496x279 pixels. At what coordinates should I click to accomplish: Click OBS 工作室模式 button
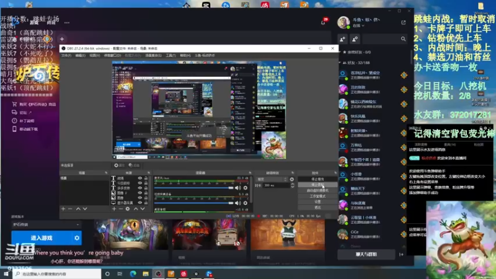[317, 196]
